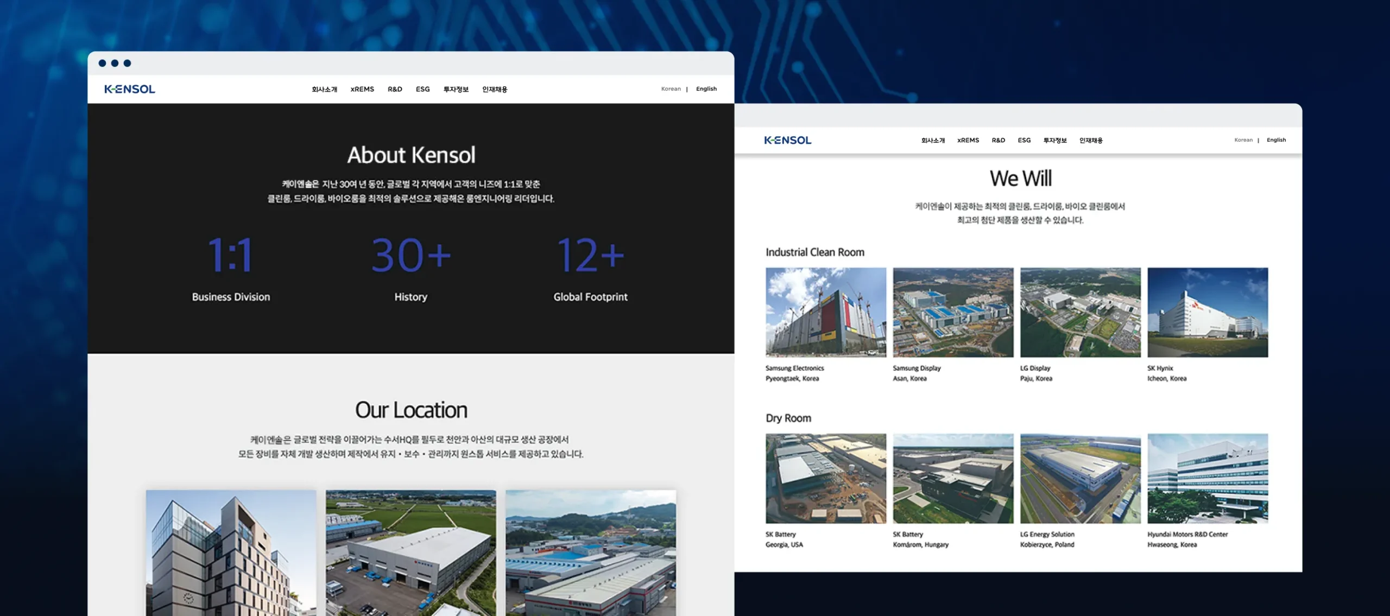This screenshot has height=616, width=1390.
Task: Click the LG Display caption text
Action: pos(1035,368)
